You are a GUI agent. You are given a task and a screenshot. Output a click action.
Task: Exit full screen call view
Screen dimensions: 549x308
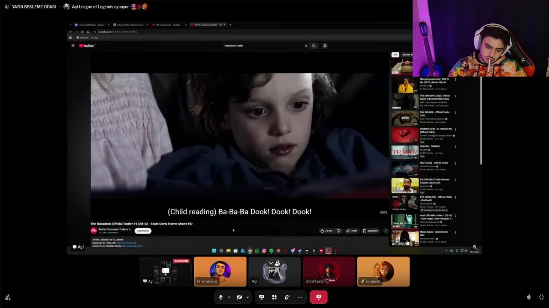click(x=541, y=297)
